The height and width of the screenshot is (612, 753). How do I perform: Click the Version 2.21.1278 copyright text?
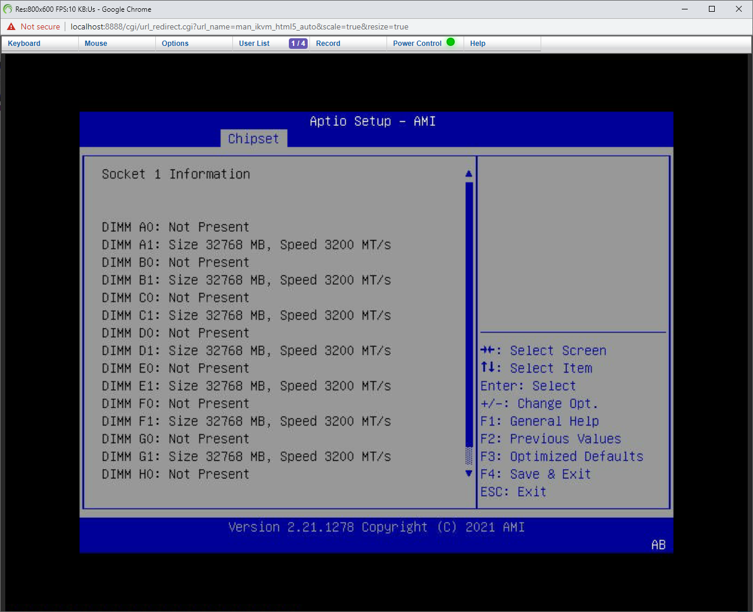tap(376, 527)
